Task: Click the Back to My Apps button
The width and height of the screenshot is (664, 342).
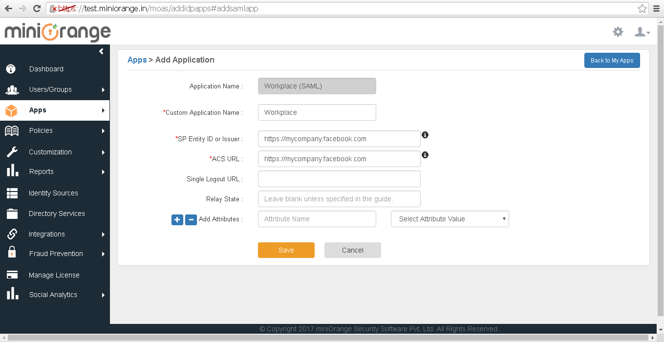Action: click(x=612, y=61)
